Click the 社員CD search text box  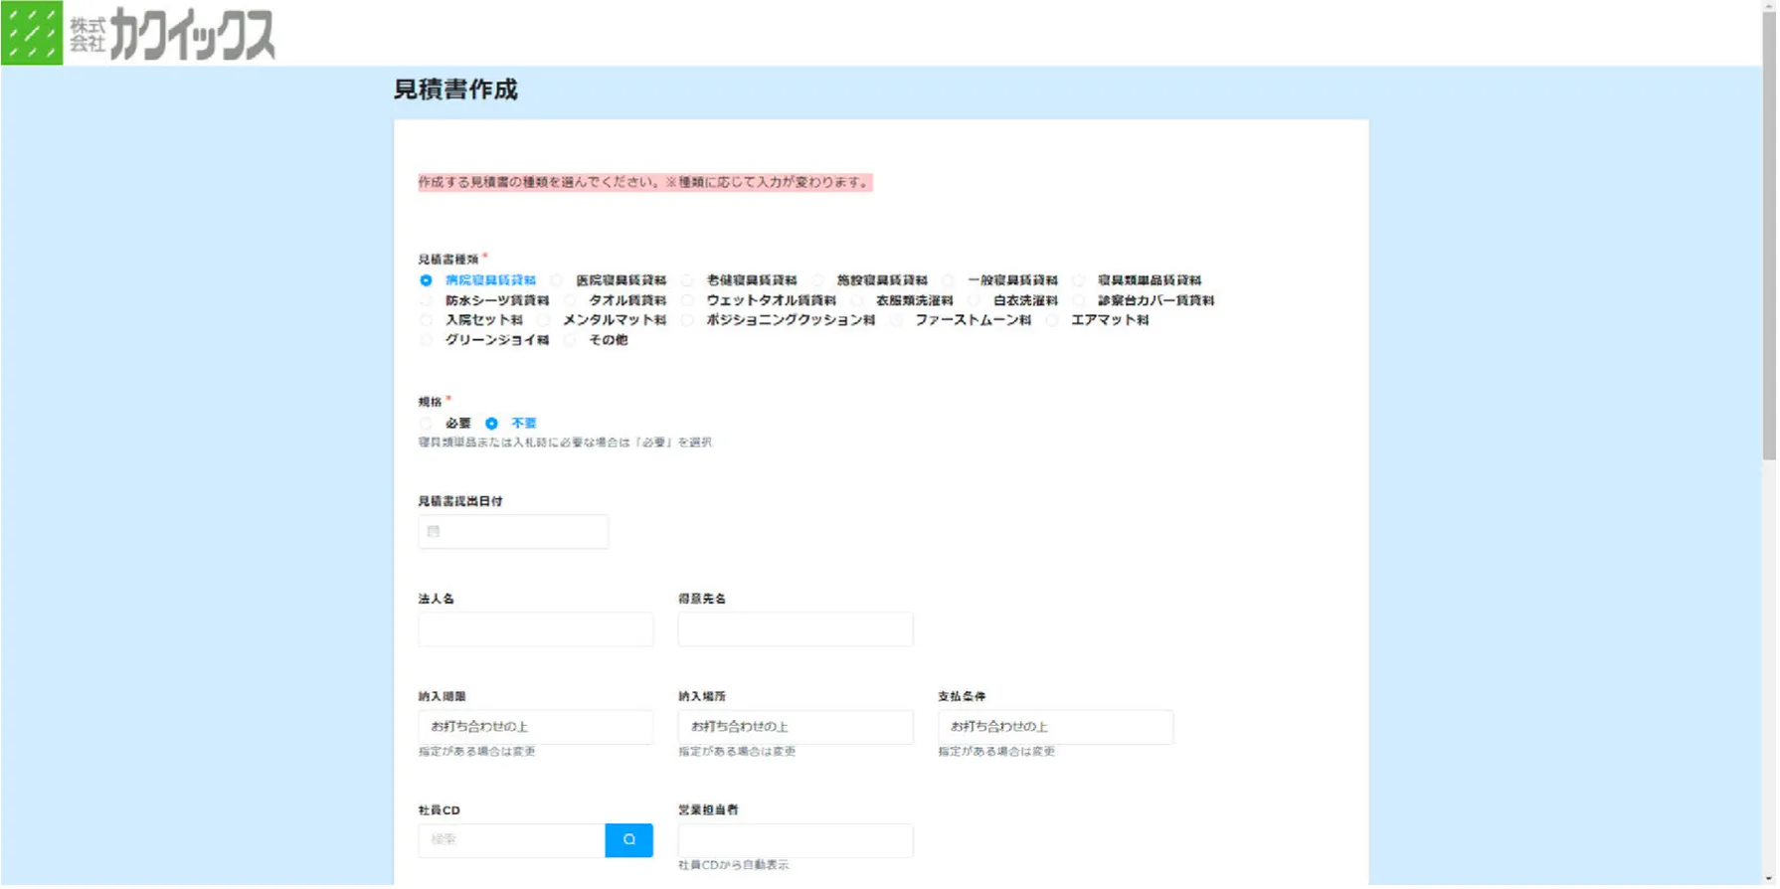click(x=511, y=840)
